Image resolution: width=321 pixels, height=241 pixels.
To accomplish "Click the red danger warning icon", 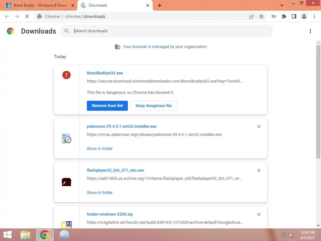I will click(66, 75).
